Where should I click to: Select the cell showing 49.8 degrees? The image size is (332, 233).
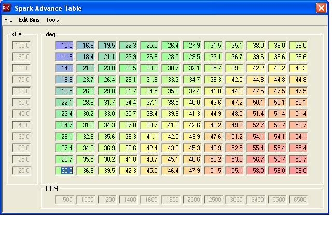235,125
